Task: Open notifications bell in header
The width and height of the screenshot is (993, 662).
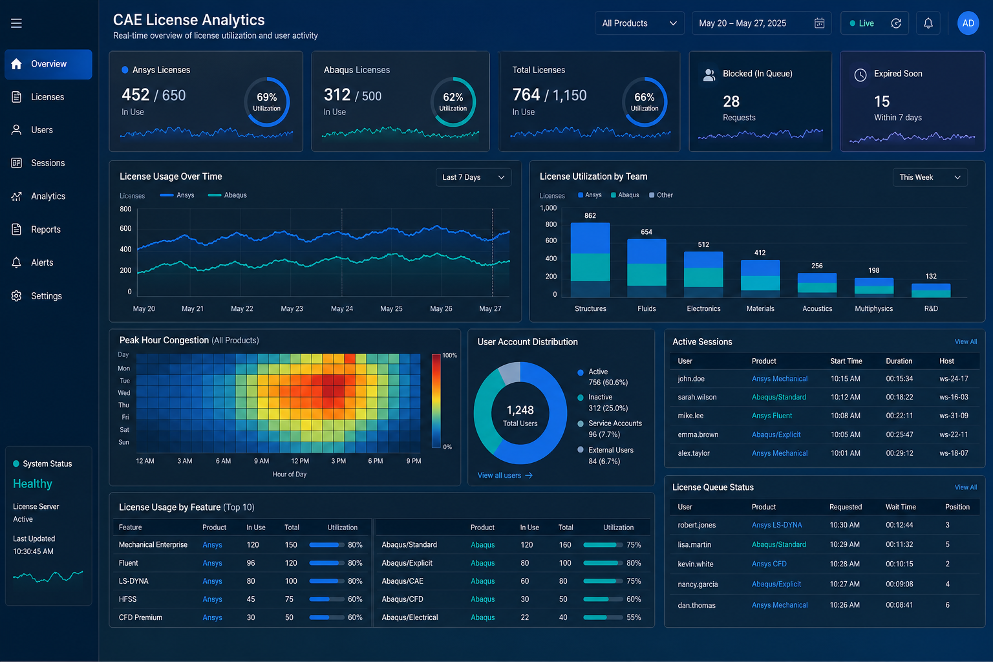Action: (928, 23)
